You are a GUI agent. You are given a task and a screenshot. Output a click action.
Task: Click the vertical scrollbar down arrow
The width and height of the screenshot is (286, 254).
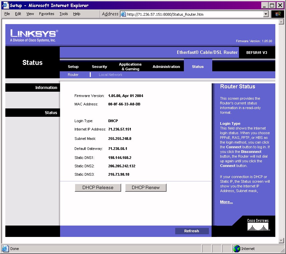pos(281,241)
